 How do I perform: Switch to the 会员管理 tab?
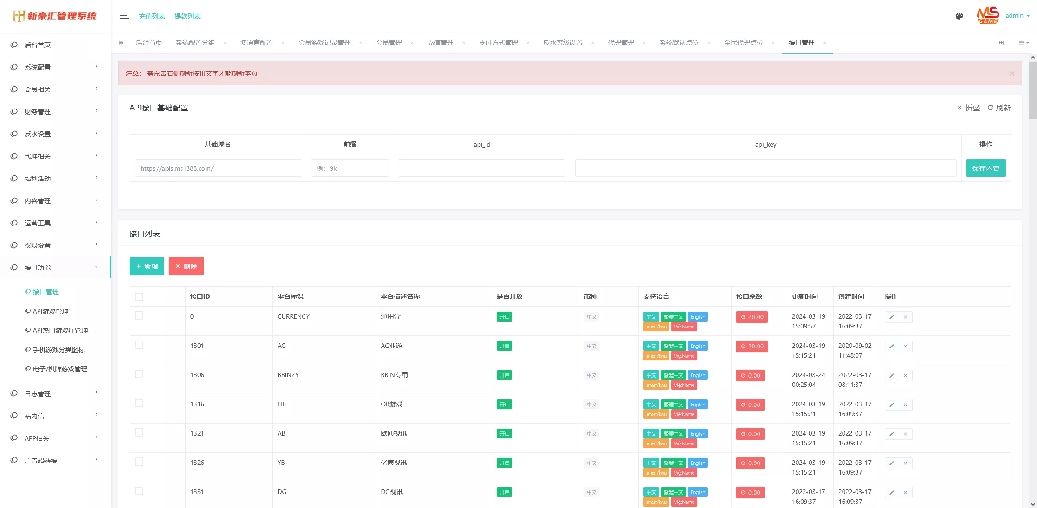click(x=389, y=43)
